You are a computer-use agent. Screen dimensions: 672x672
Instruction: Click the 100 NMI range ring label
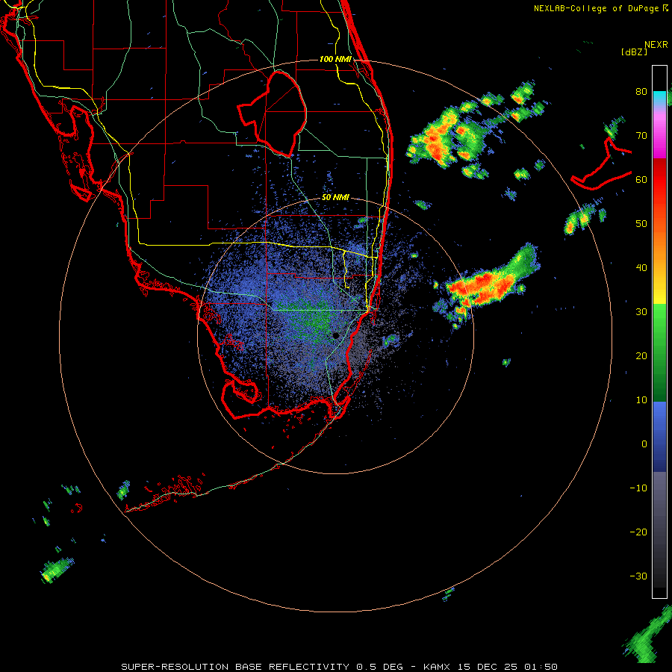point(335,59)
